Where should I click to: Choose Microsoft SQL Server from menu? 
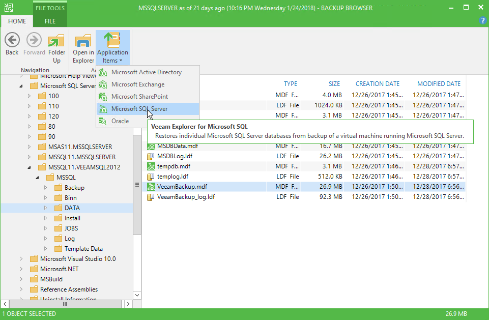pyautogui.click(x=148, y=109)
